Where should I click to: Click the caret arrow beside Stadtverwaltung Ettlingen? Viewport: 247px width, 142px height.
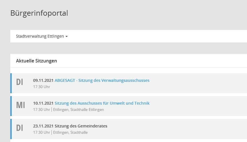point(67,36)
